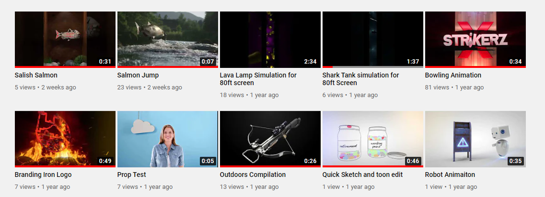
Task: Click the Shark Tank video red progress bar
Action: coord(327,66)
